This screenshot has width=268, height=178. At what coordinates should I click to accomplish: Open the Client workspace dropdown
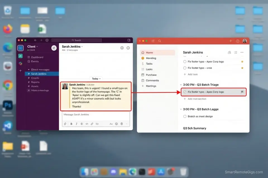[x=32, y=46]
